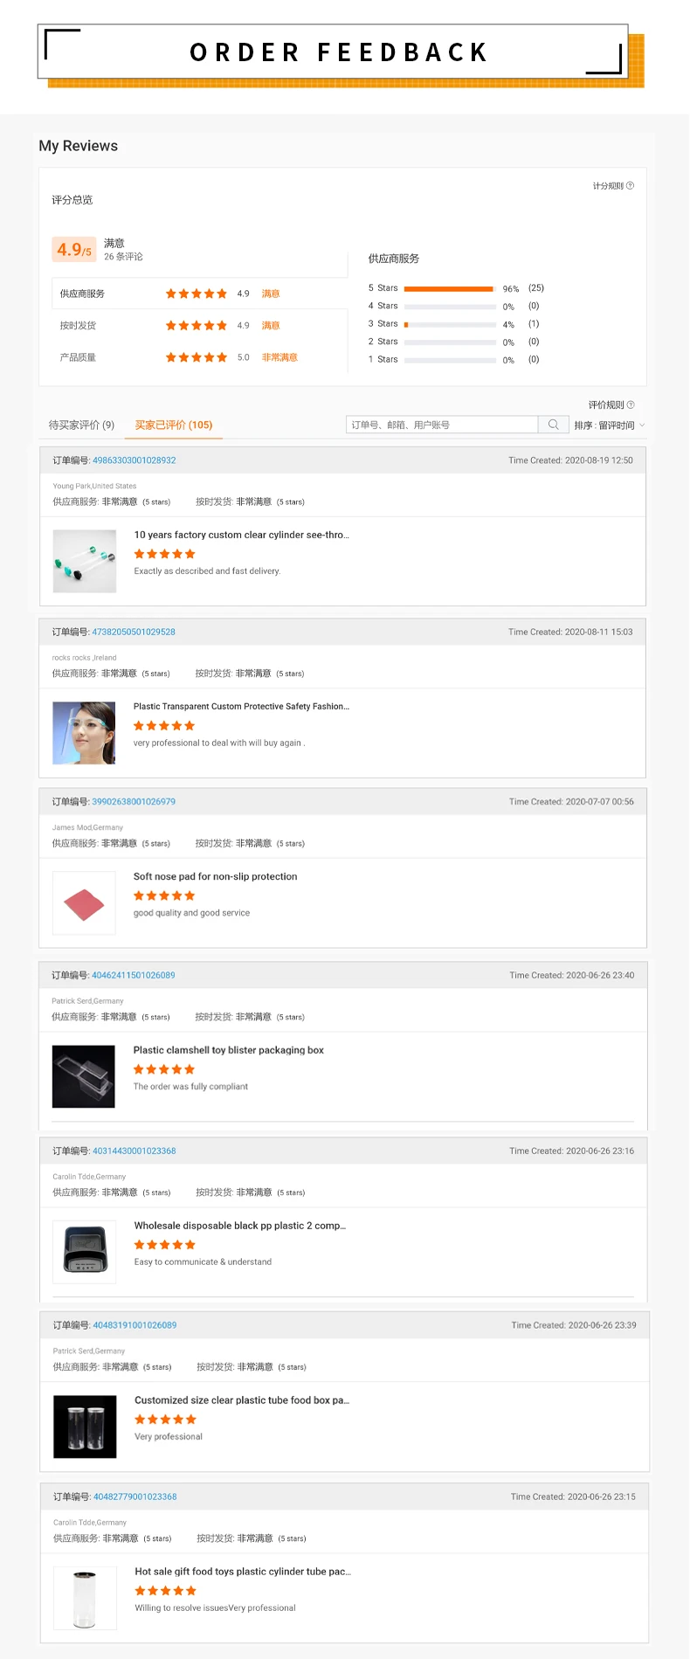Click the Soft nose pad review's stars
Image resolution: width=690 pixels, height=1659 pixels.
coord(164,895)
